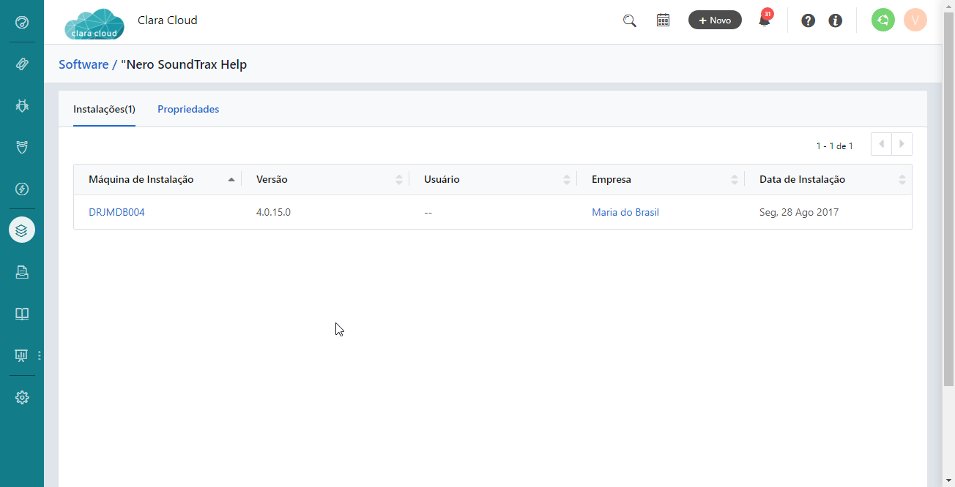Click the Clara Cloud logo
This screenshot has height=487, width=955.
pyautogui.click(x=94, y=23)
